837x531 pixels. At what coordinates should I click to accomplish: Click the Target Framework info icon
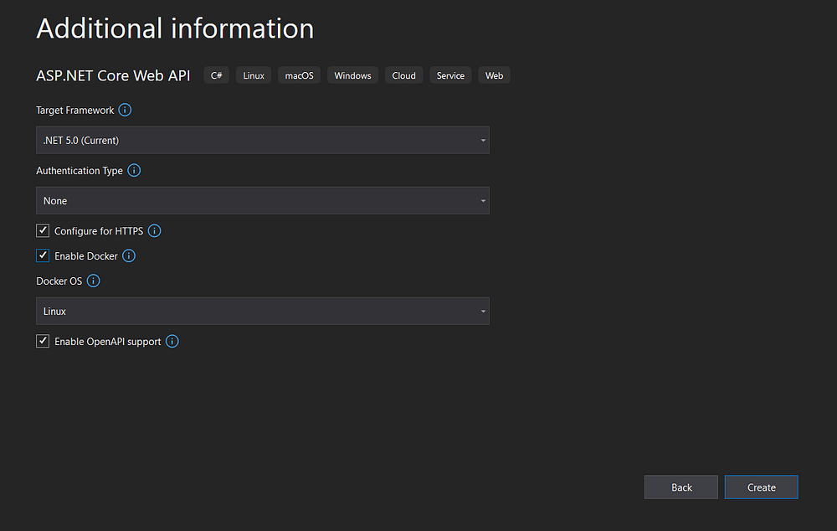[125, 110]
